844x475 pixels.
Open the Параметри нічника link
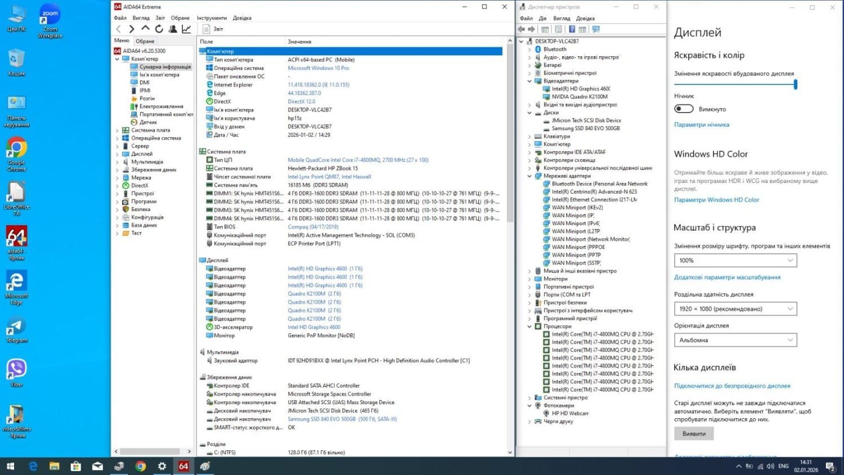coord(702,124)
